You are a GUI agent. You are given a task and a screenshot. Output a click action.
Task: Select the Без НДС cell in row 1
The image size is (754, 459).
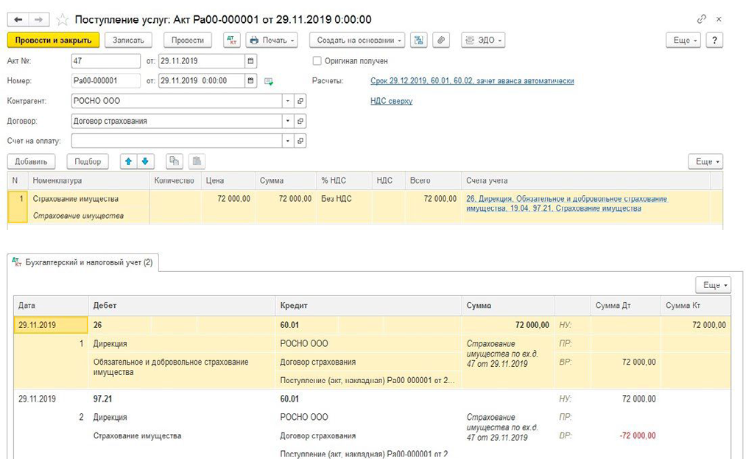[345, 199]
